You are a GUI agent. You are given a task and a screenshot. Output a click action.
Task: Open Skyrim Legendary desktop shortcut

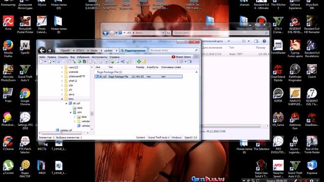pyautogui.click(x=295, y=145)
